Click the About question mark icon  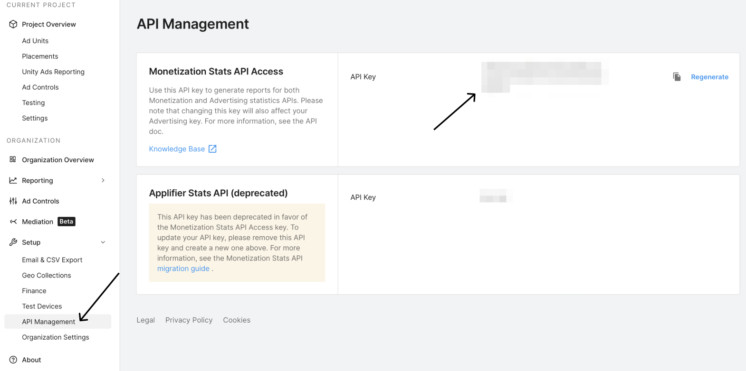13,360
